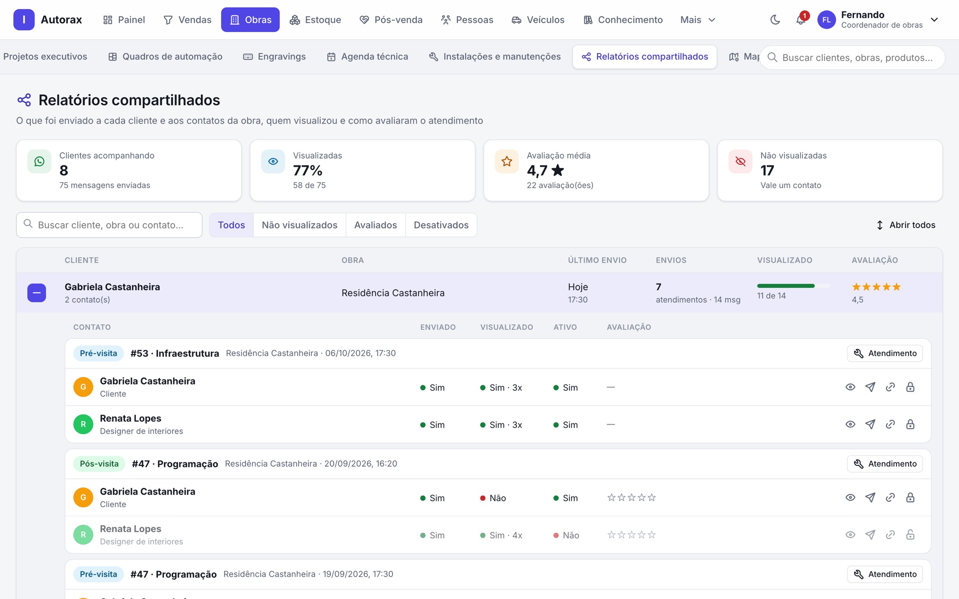Open Atendimento for #53 Infraestrutura
The image size is (959, 599).
click(885, 353)
